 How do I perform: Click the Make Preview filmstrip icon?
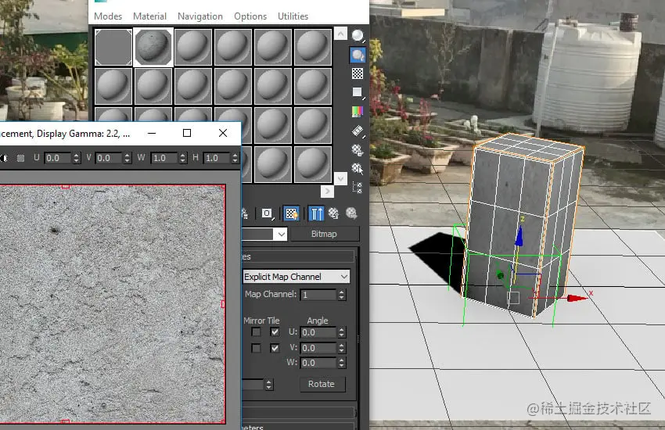click(358, 131)
